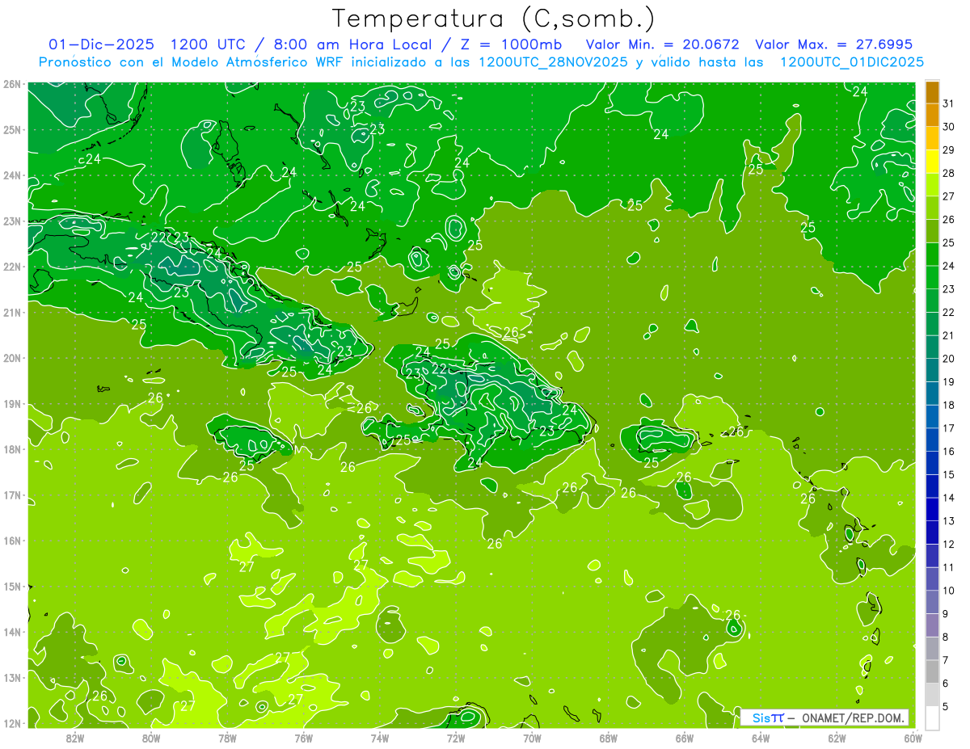Click color scale value 8
970x749 pixels.
point(946,637)
